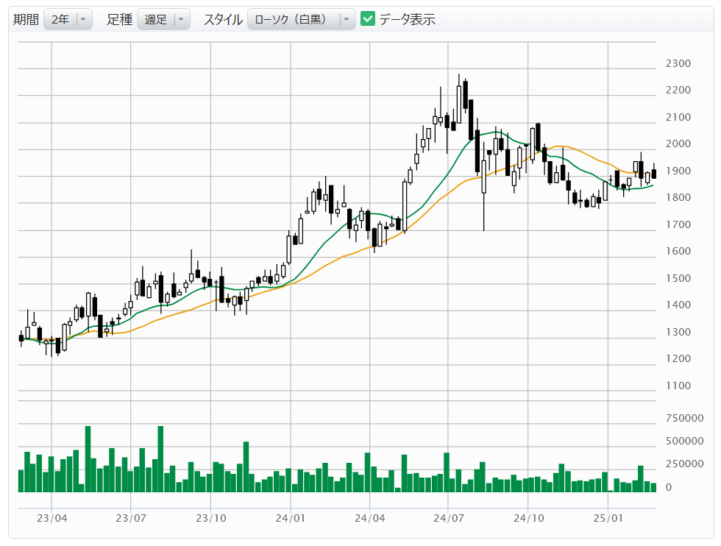Open スタイル dropdown showing ローソク（白黒）
The image size is (721, 546).
301,20
